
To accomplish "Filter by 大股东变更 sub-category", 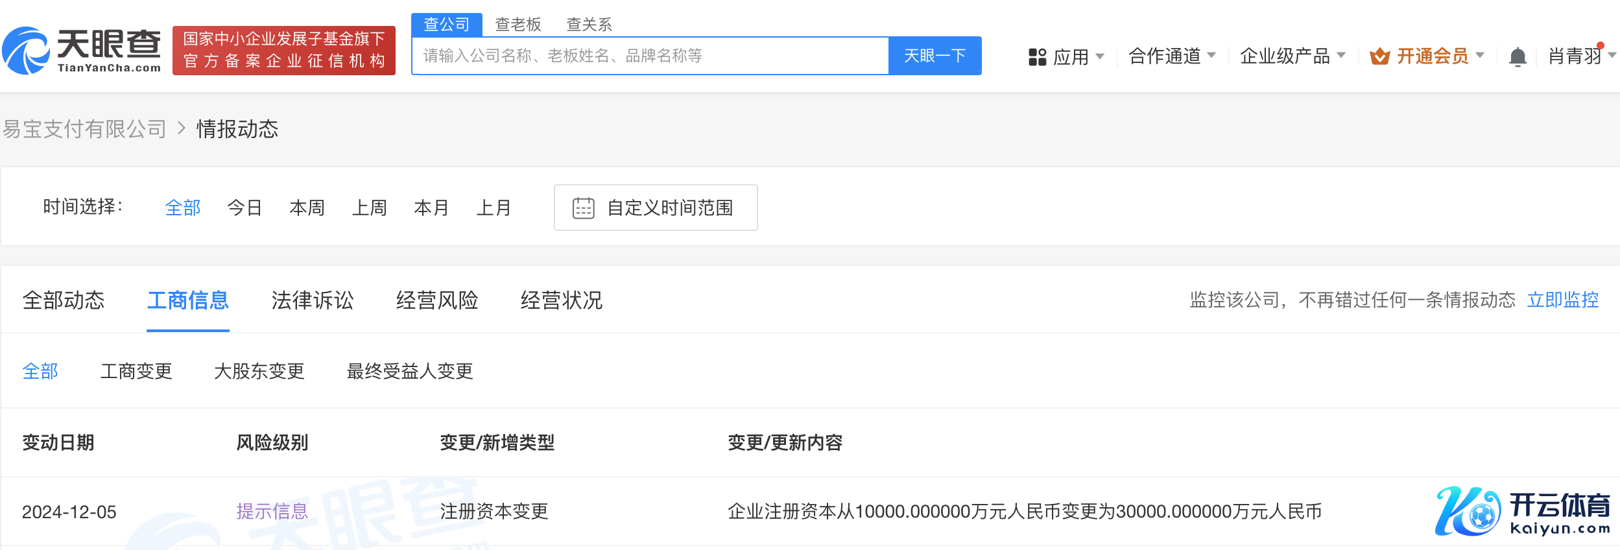I will tap(259, 371).
